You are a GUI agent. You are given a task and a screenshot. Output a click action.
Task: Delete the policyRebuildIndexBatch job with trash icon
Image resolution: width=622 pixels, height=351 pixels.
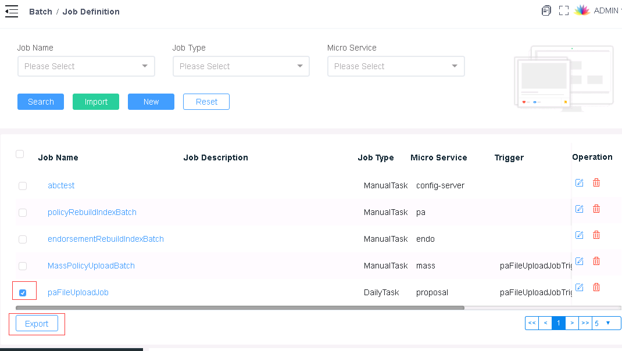coord(596,209)
